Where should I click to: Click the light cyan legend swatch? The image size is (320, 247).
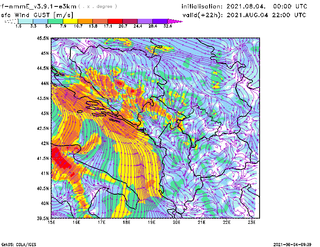(26, 21)
